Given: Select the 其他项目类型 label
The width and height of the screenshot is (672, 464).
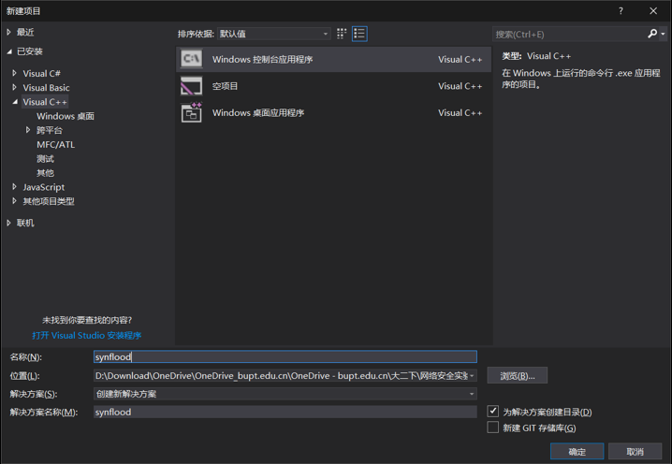Looking at the screenshot, I should tap(49, 201).
